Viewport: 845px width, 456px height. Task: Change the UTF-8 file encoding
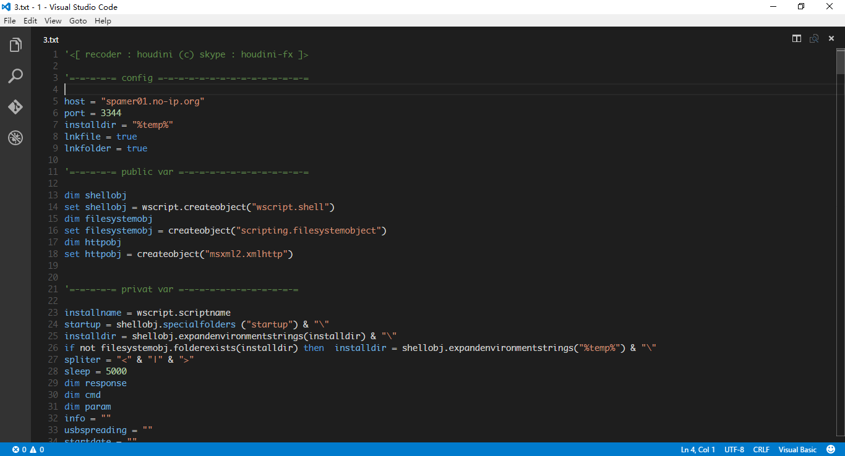(734, 450)
